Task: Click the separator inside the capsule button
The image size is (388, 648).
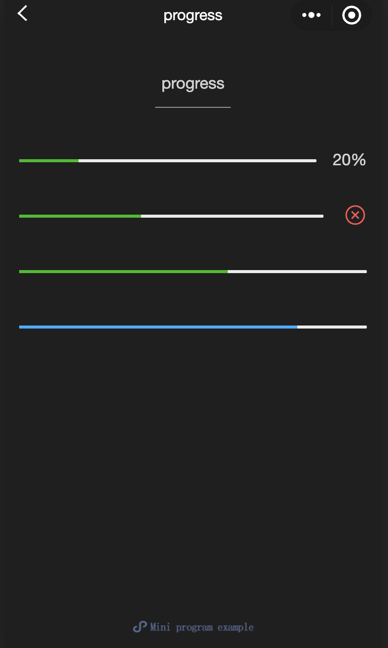Action: click(332, 15)
